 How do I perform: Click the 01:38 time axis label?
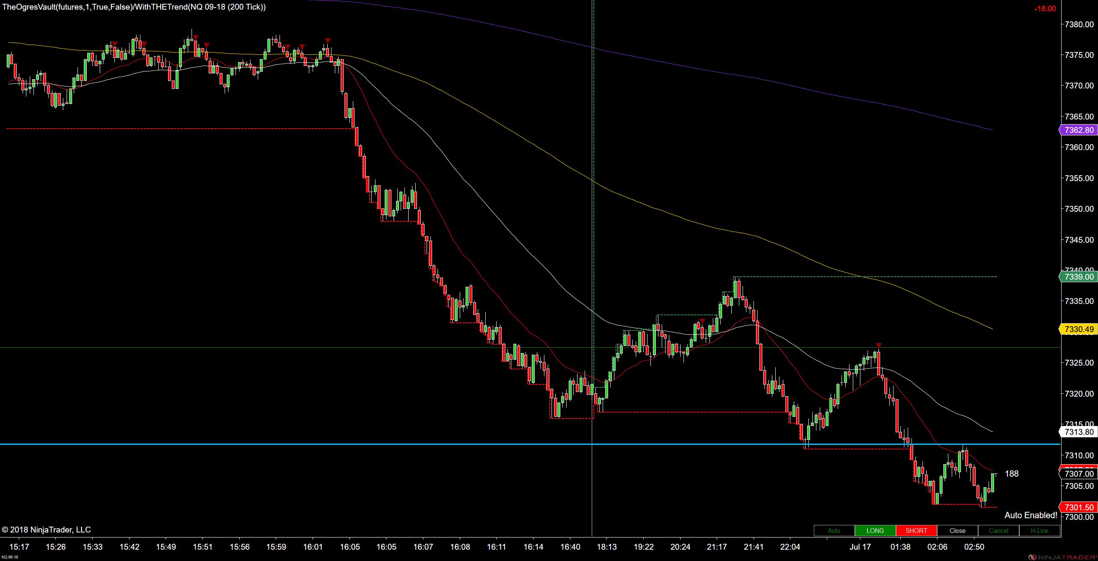coord(901,547)
